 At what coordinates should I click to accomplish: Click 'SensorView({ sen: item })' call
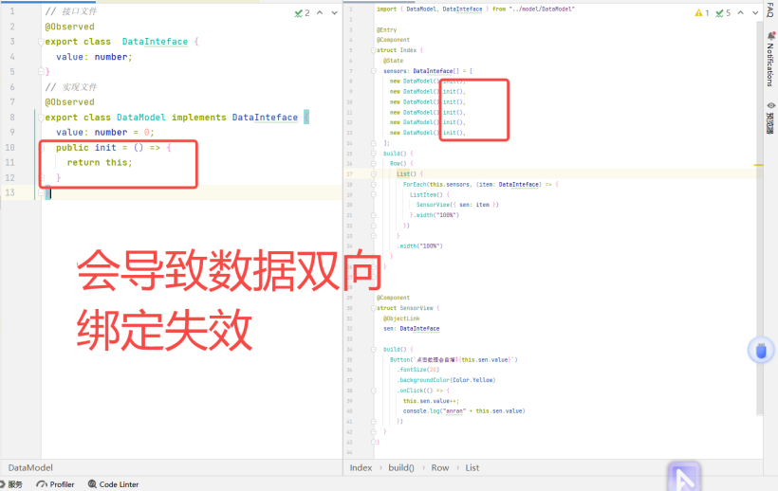457,205
